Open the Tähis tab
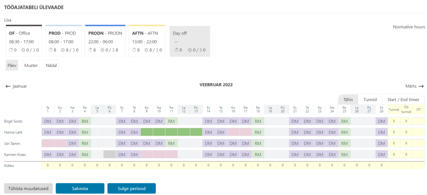This screenshot has height=195, width=427. click(348, 99)
